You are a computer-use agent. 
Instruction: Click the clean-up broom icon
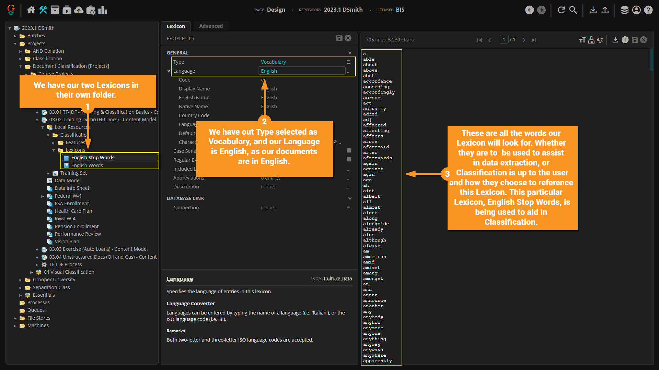point(591,40)
